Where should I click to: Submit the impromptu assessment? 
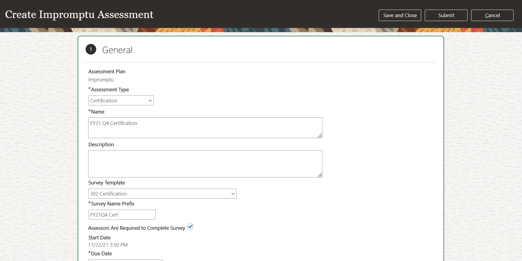tap(446, 15)
